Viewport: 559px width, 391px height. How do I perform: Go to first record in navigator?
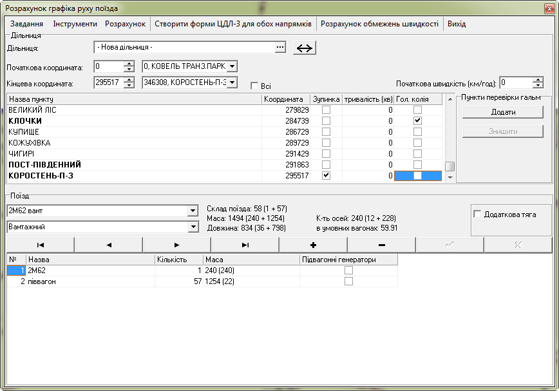[x=41, y=245]
